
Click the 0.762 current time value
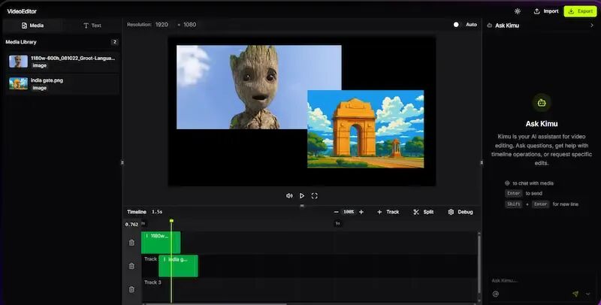[131, 225]
